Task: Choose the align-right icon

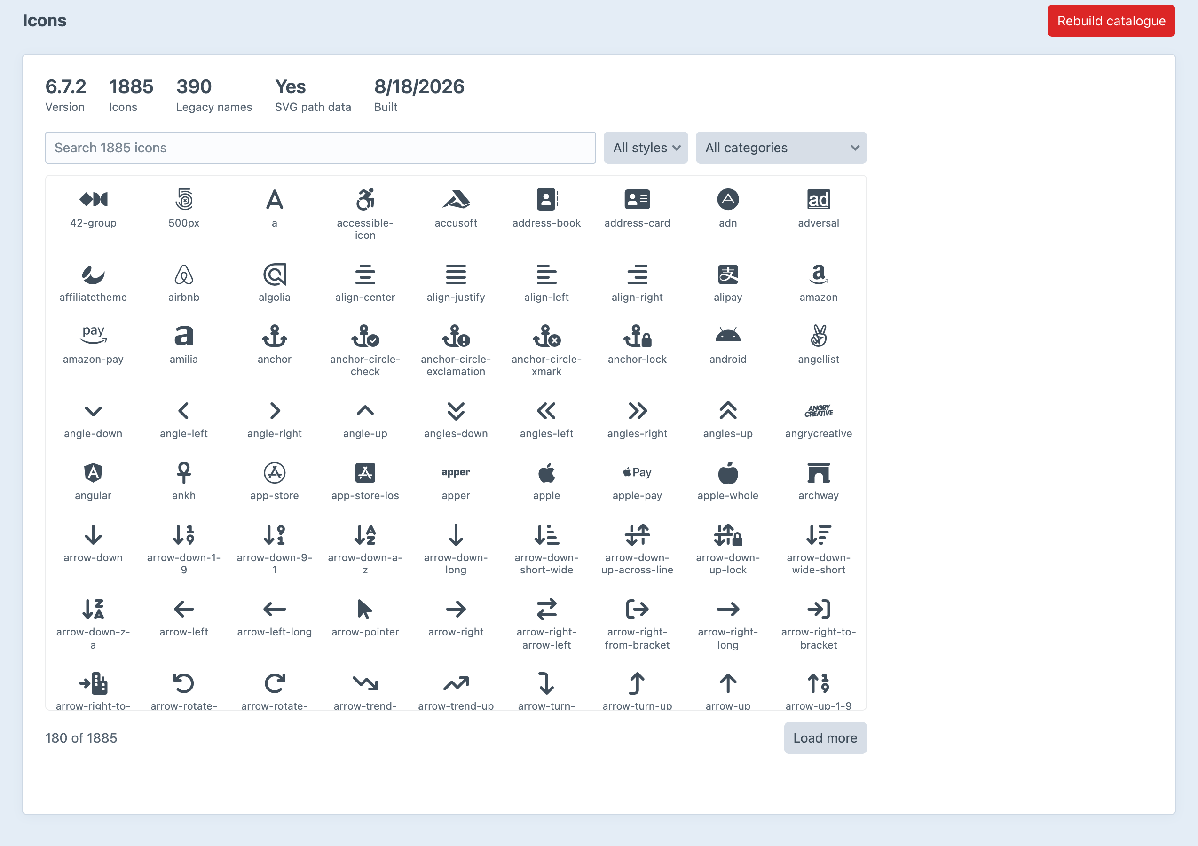Action: (637, 274)
